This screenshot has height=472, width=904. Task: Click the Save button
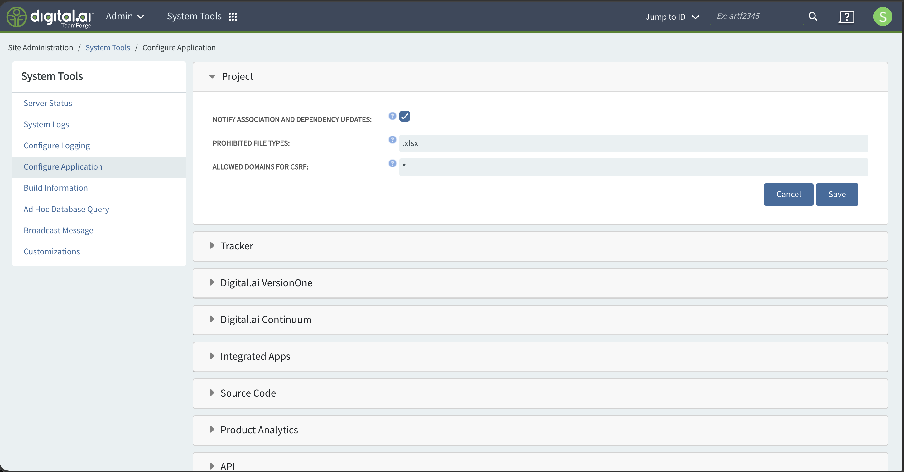(x=837, y=194)
